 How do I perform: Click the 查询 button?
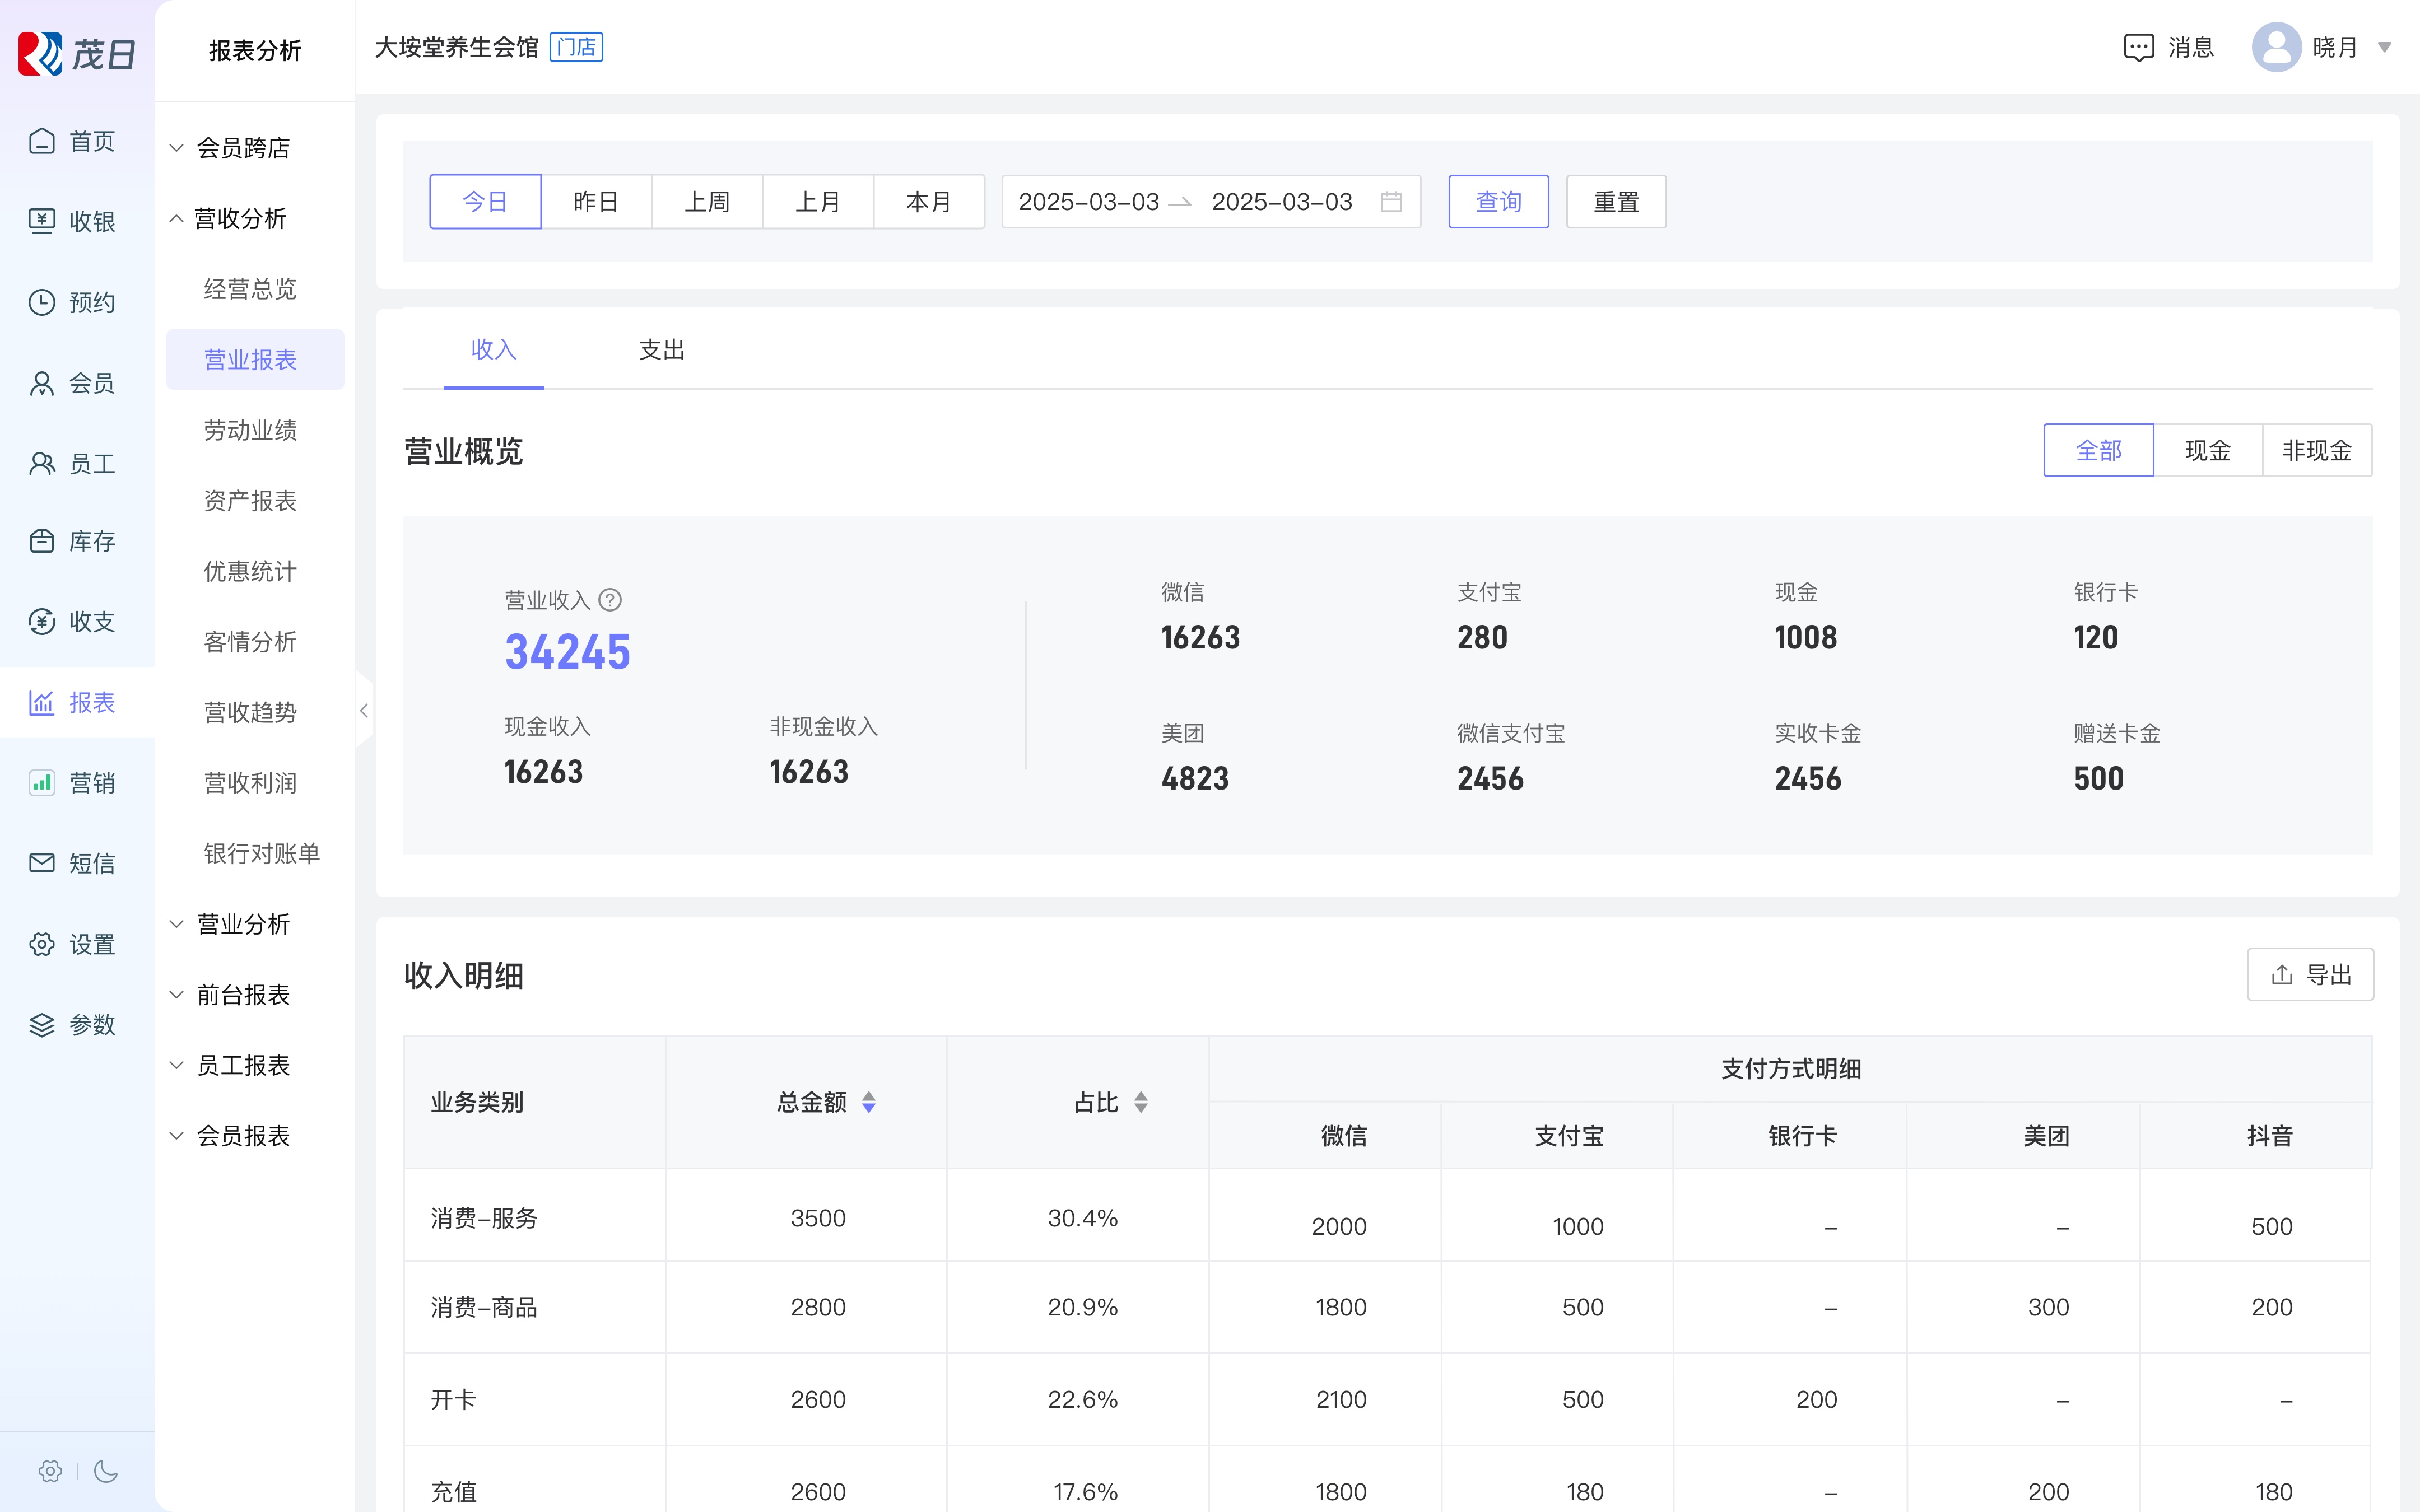tap(1498, 202)
